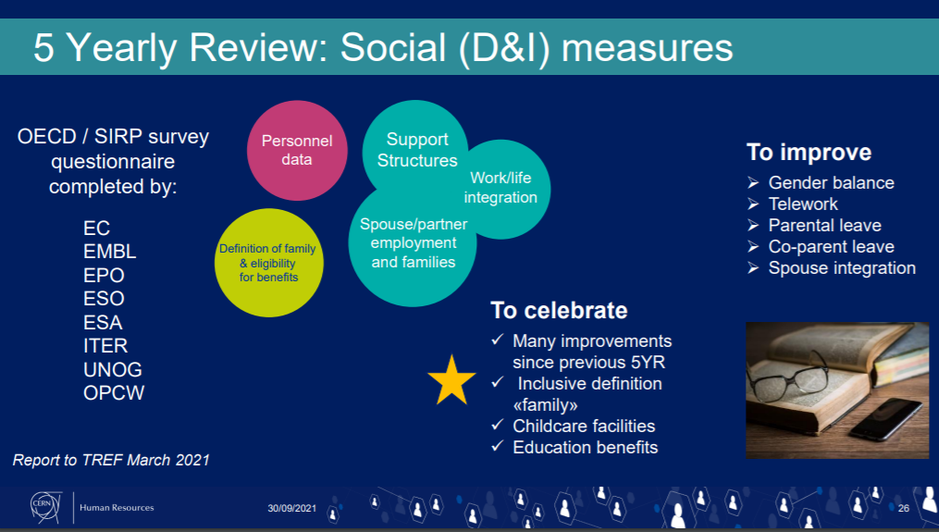Click the arrow bullet beside Telework

pyautogui.click(x=753, y=204)
